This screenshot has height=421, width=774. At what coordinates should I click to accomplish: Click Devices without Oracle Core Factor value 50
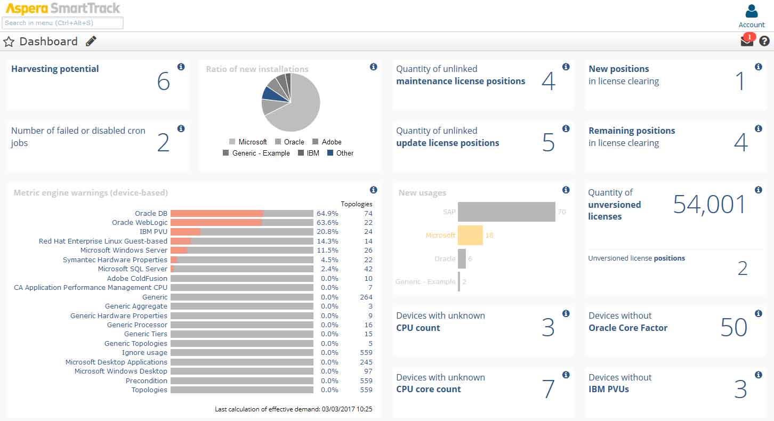[735, 327]
